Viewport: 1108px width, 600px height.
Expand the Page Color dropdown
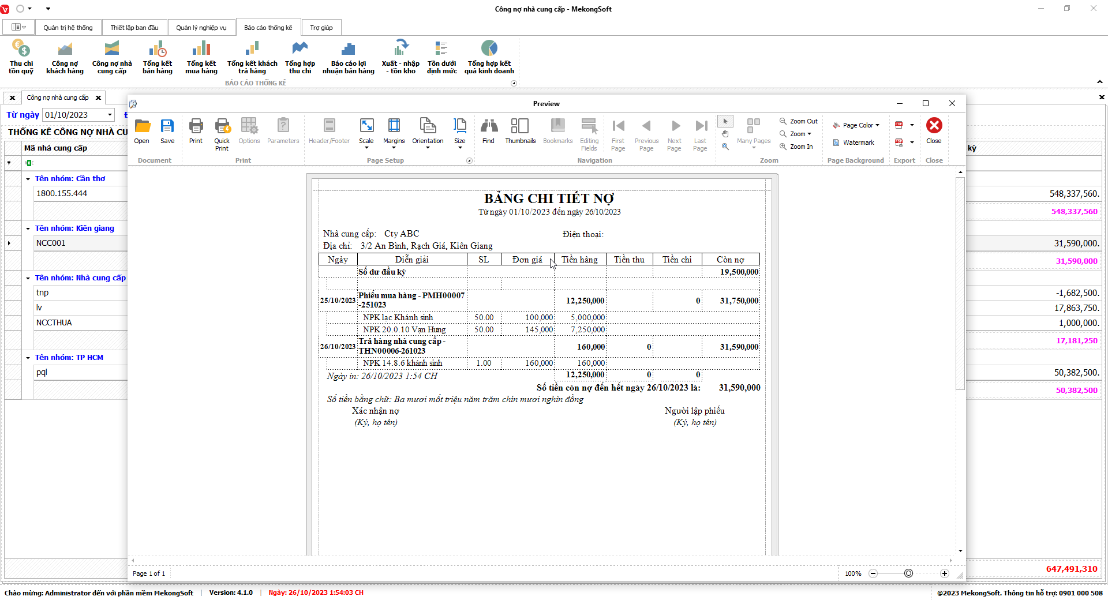877,125
